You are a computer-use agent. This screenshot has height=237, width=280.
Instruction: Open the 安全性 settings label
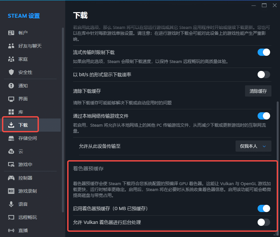point(25,72)
